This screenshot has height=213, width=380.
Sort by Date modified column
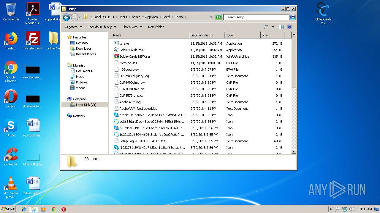pyautogui.click(x=207, y=35)
